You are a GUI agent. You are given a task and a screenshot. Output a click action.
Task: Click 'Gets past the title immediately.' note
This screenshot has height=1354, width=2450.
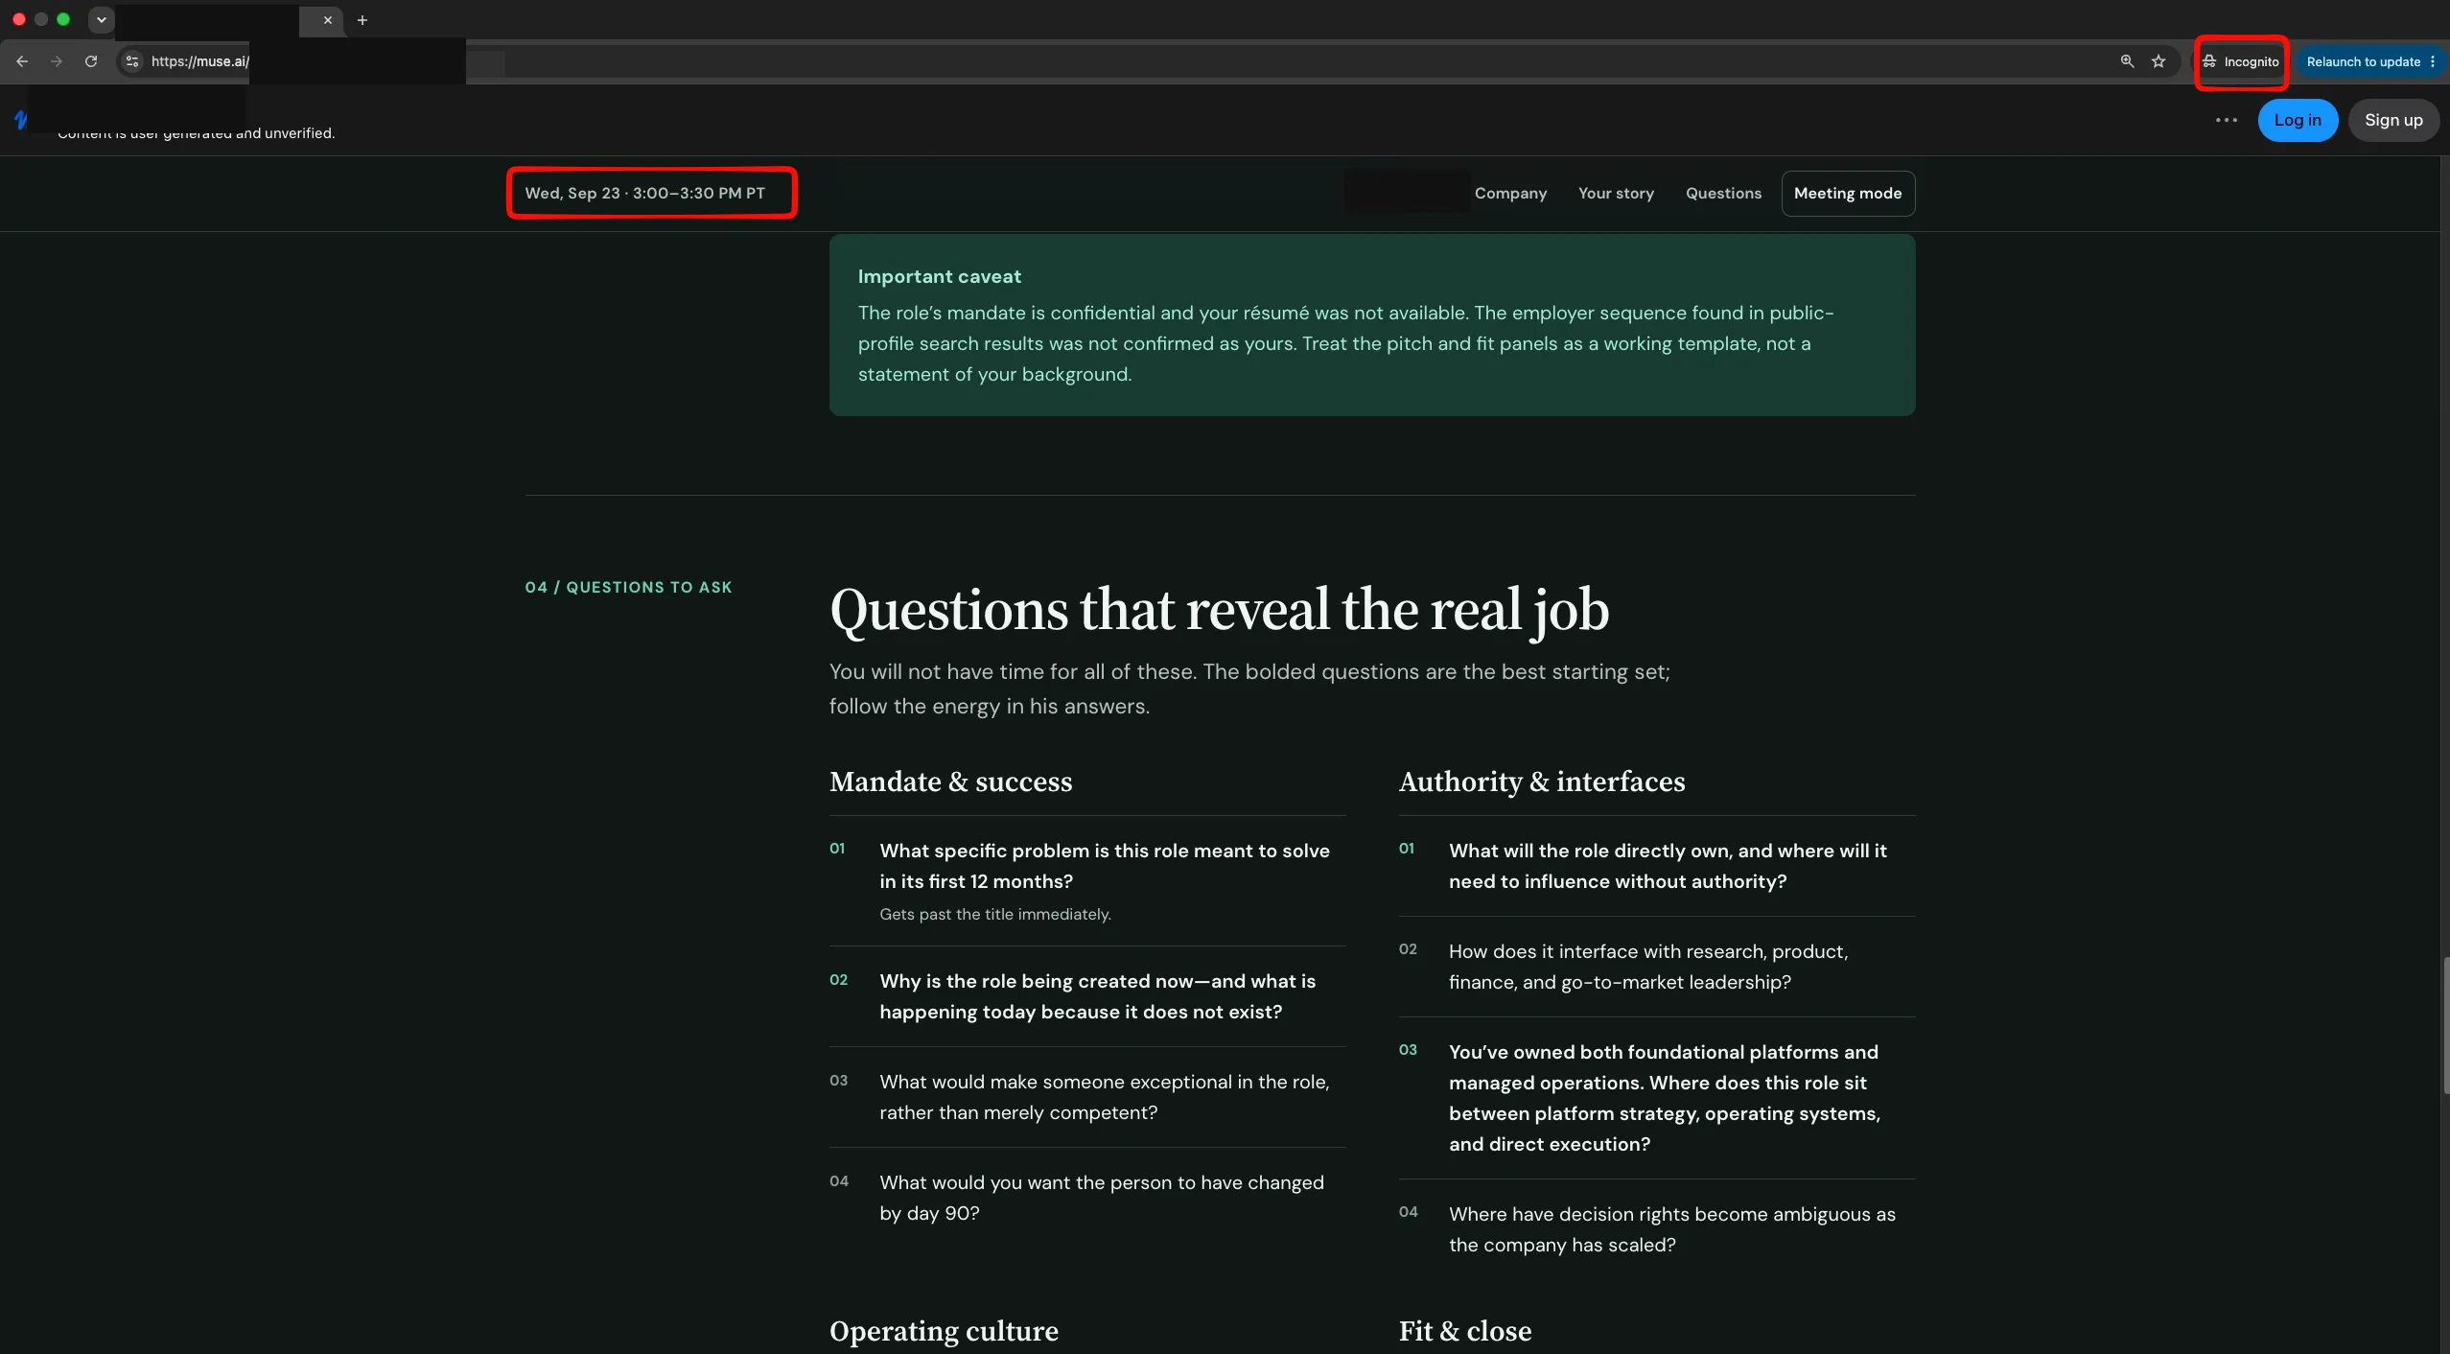(995, 915)
